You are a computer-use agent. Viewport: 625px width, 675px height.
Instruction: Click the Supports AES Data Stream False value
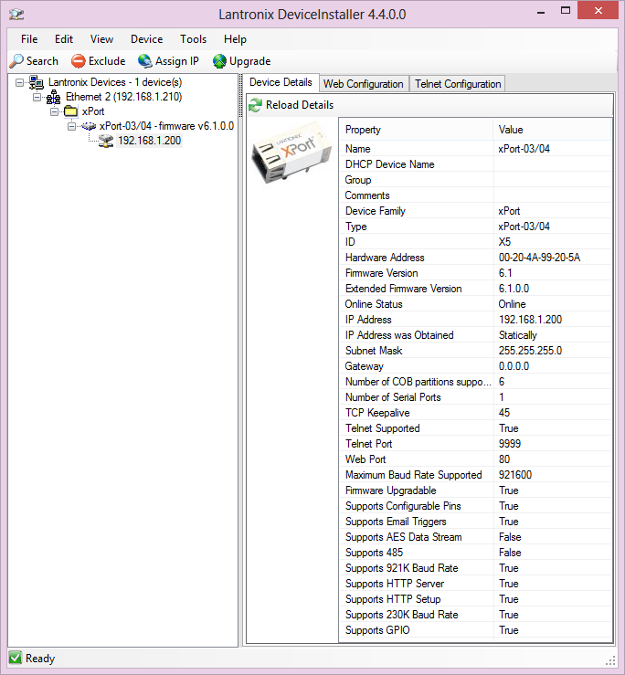510,537
